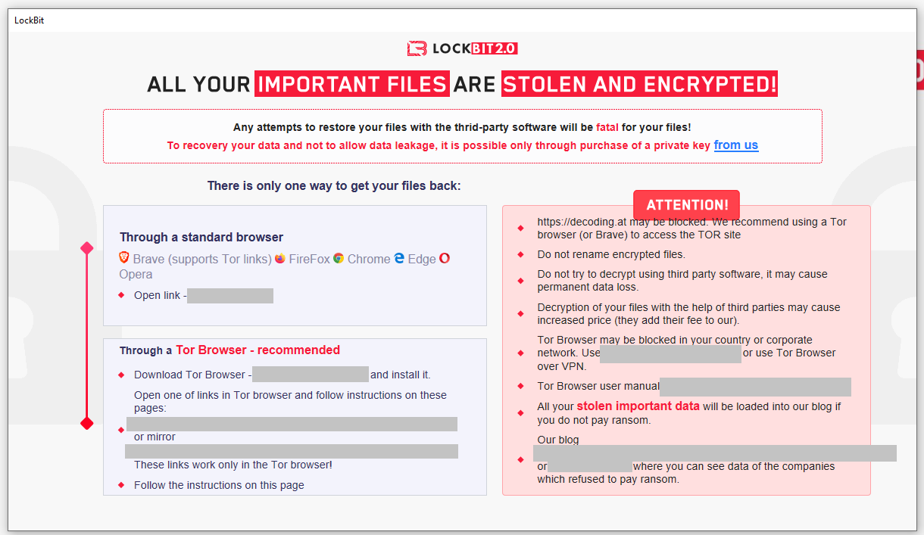Screen dimensions: 924x535
Task: Click the red diamond bullet next to "Open link"
Action: point(121,295)
